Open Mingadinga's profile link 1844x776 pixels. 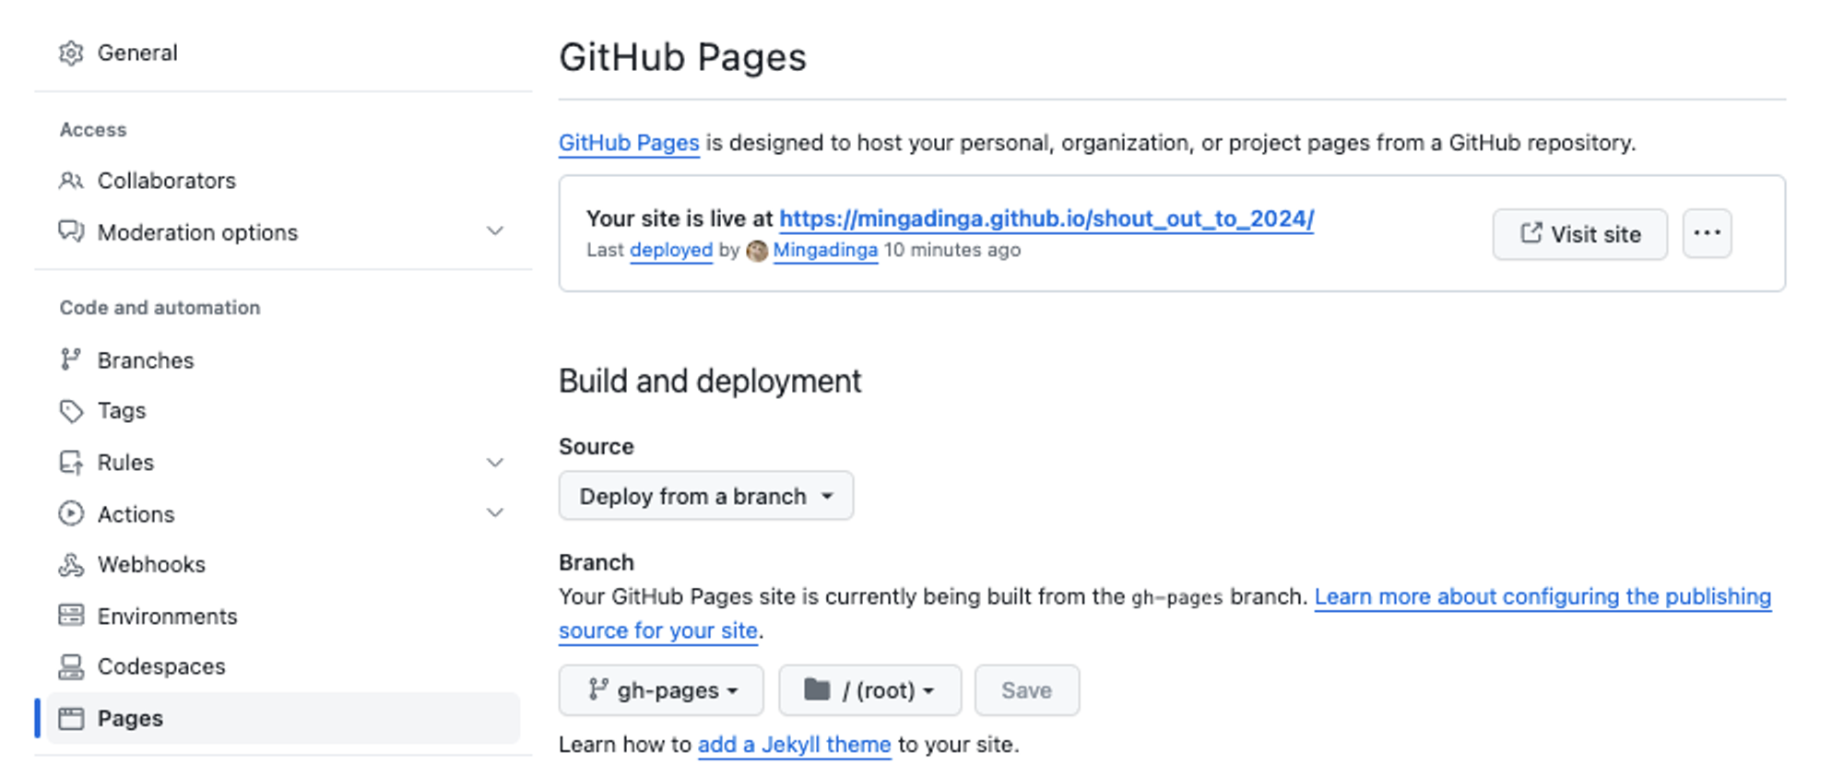coord(825,251)
